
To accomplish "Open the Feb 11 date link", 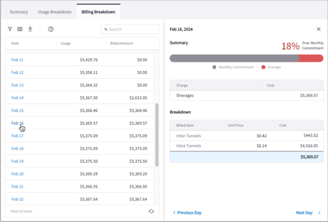I will point(17,60).
